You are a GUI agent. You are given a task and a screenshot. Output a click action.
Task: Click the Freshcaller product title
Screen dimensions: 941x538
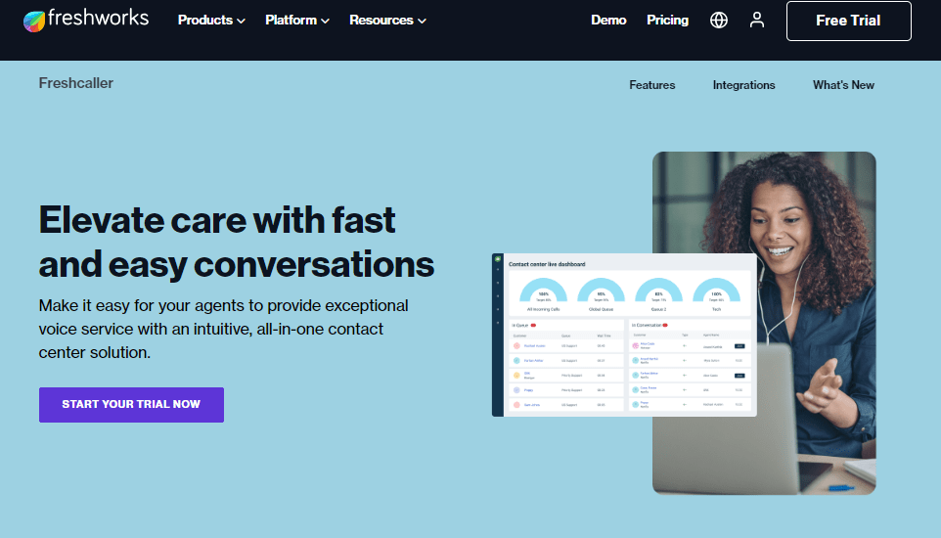pyautogui.click(x=76, y=83)
